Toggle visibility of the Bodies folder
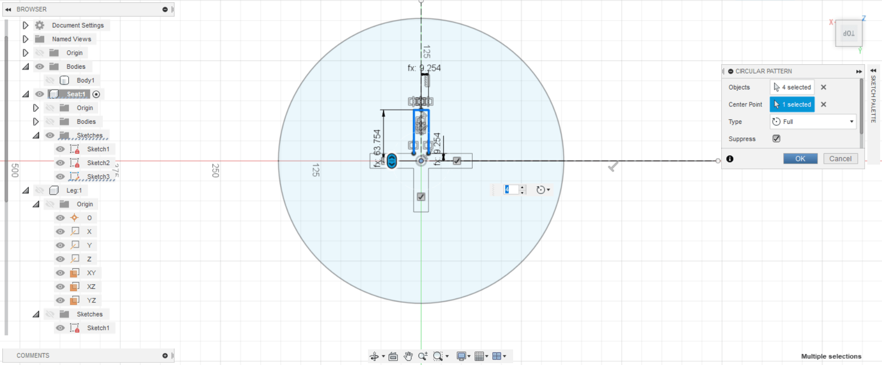882x365 pixels. coord(40,66)
